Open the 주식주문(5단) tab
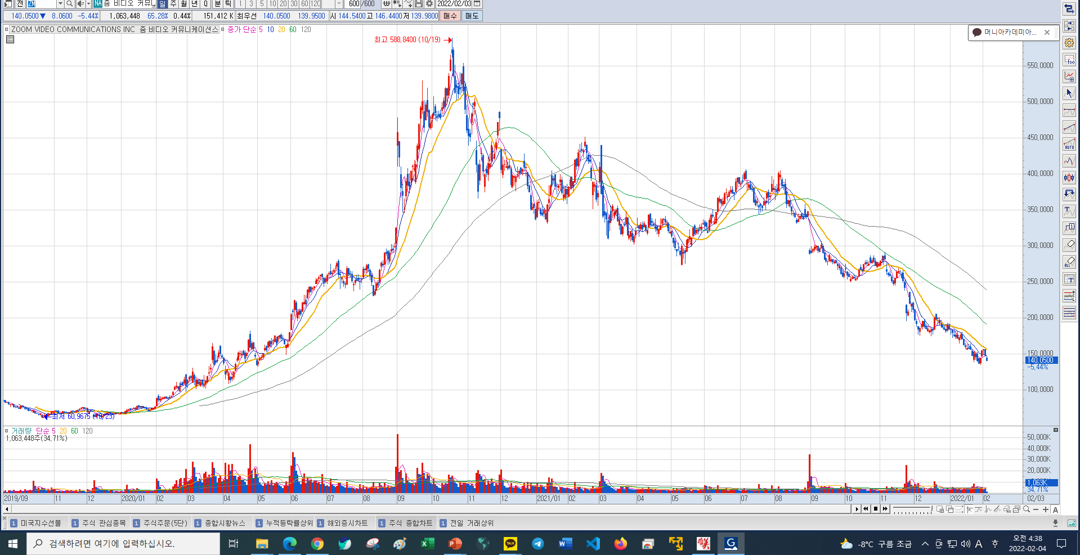 tap(160, 523)
